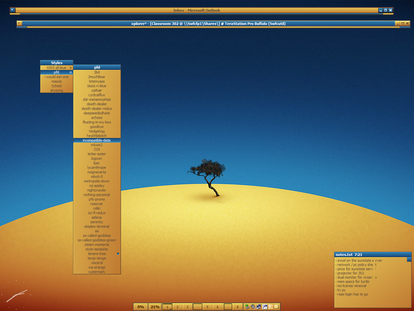Click the 'projector for 302' note line
Image resolution: width=414 pixels, height=311 pixels.
click(351, 273)
